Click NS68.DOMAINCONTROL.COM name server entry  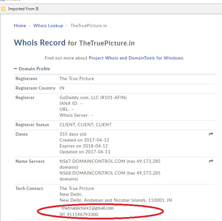coord(110,176)
